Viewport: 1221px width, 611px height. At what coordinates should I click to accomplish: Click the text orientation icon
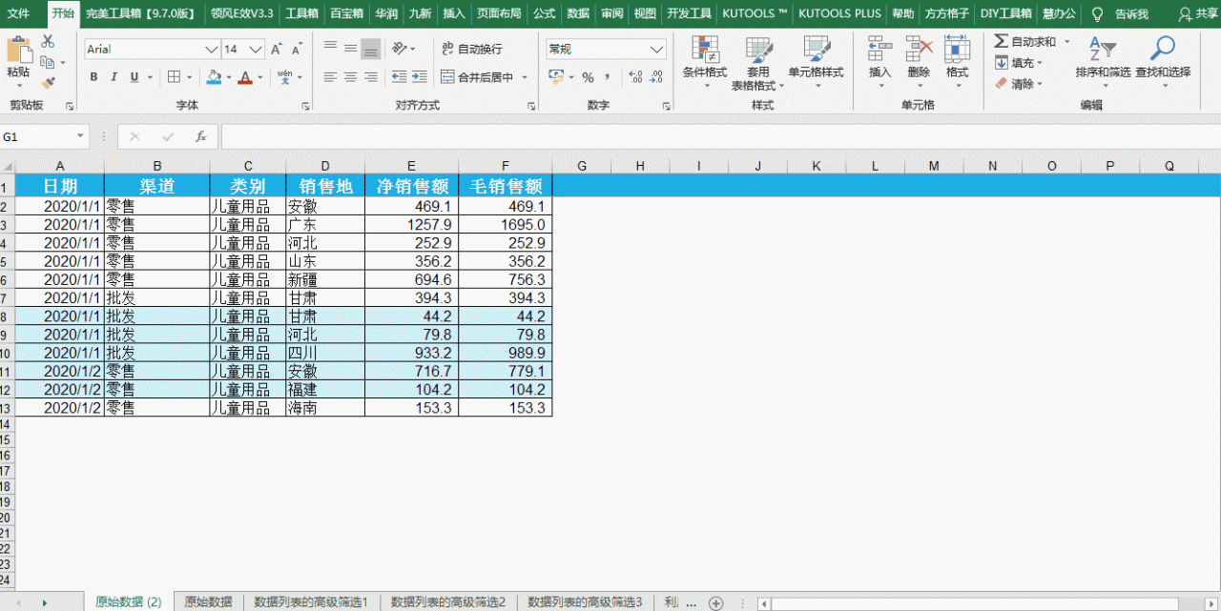click(400, 48)
